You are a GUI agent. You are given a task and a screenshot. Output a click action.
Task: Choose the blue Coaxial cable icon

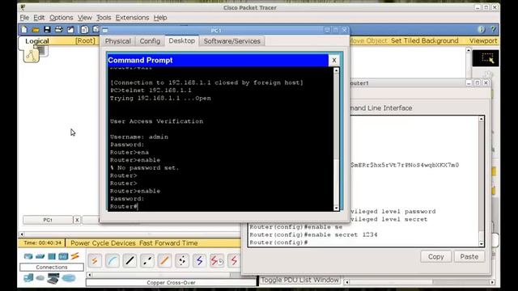(200, 260)
